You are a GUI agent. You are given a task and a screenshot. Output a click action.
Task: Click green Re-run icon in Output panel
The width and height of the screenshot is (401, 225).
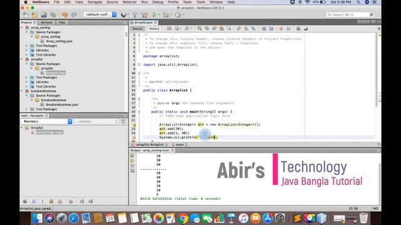(x=132, y=156)
